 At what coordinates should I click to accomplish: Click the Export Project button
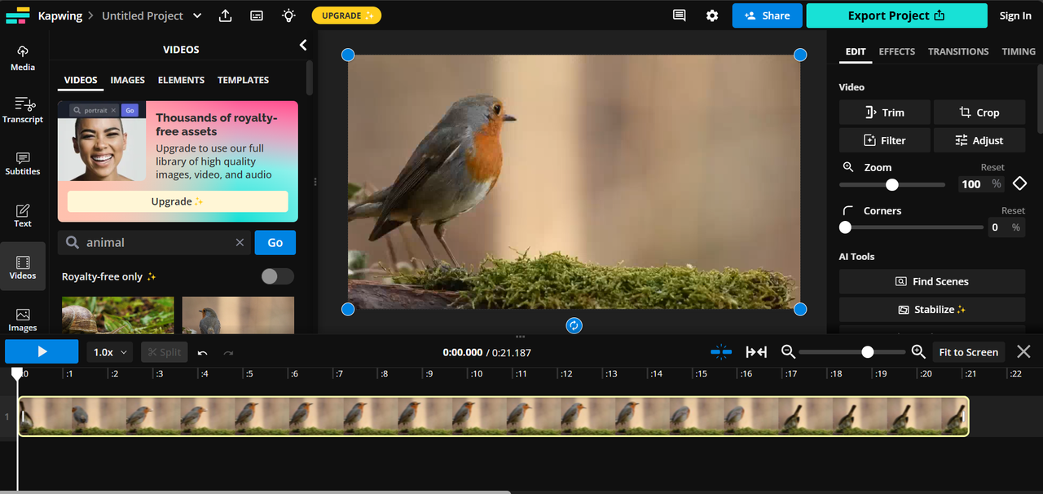click(896, 15)
